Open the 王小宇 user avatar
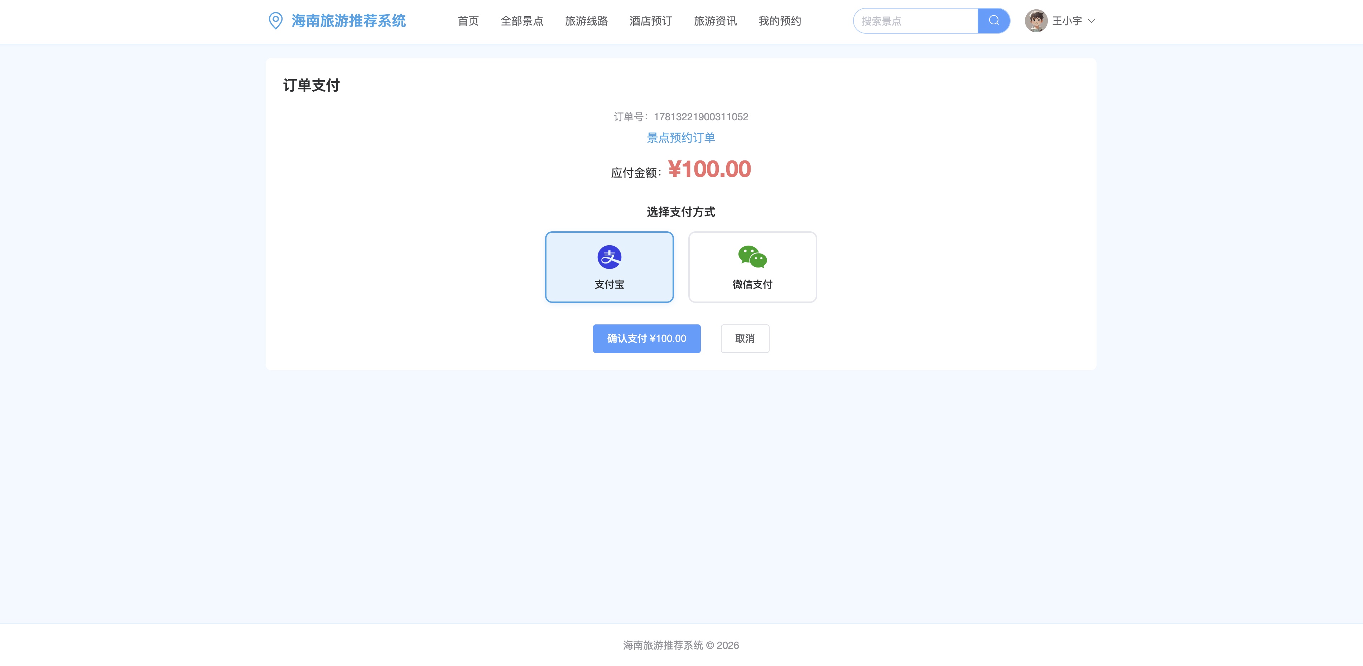The width and height of the screenshot is (1363, 666). tap(1036, 21)
